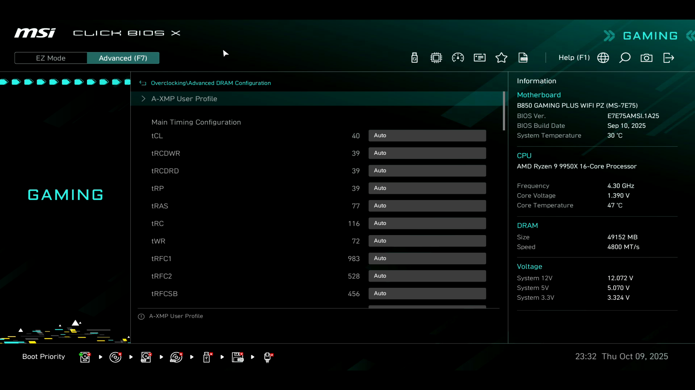
Task: Open the tRFC1 Auto value field
Action: coord(427,258)
